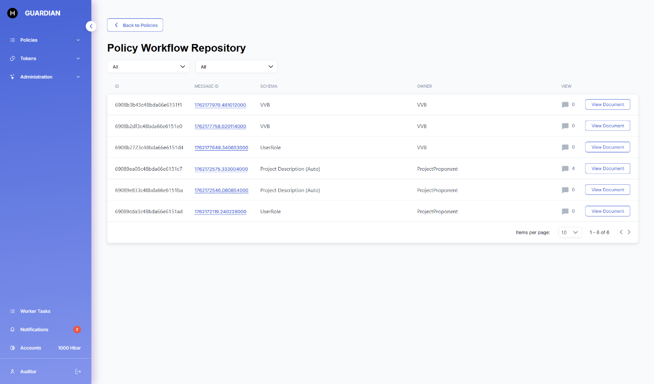Open message ID link 1762177970.481012000

220,105
